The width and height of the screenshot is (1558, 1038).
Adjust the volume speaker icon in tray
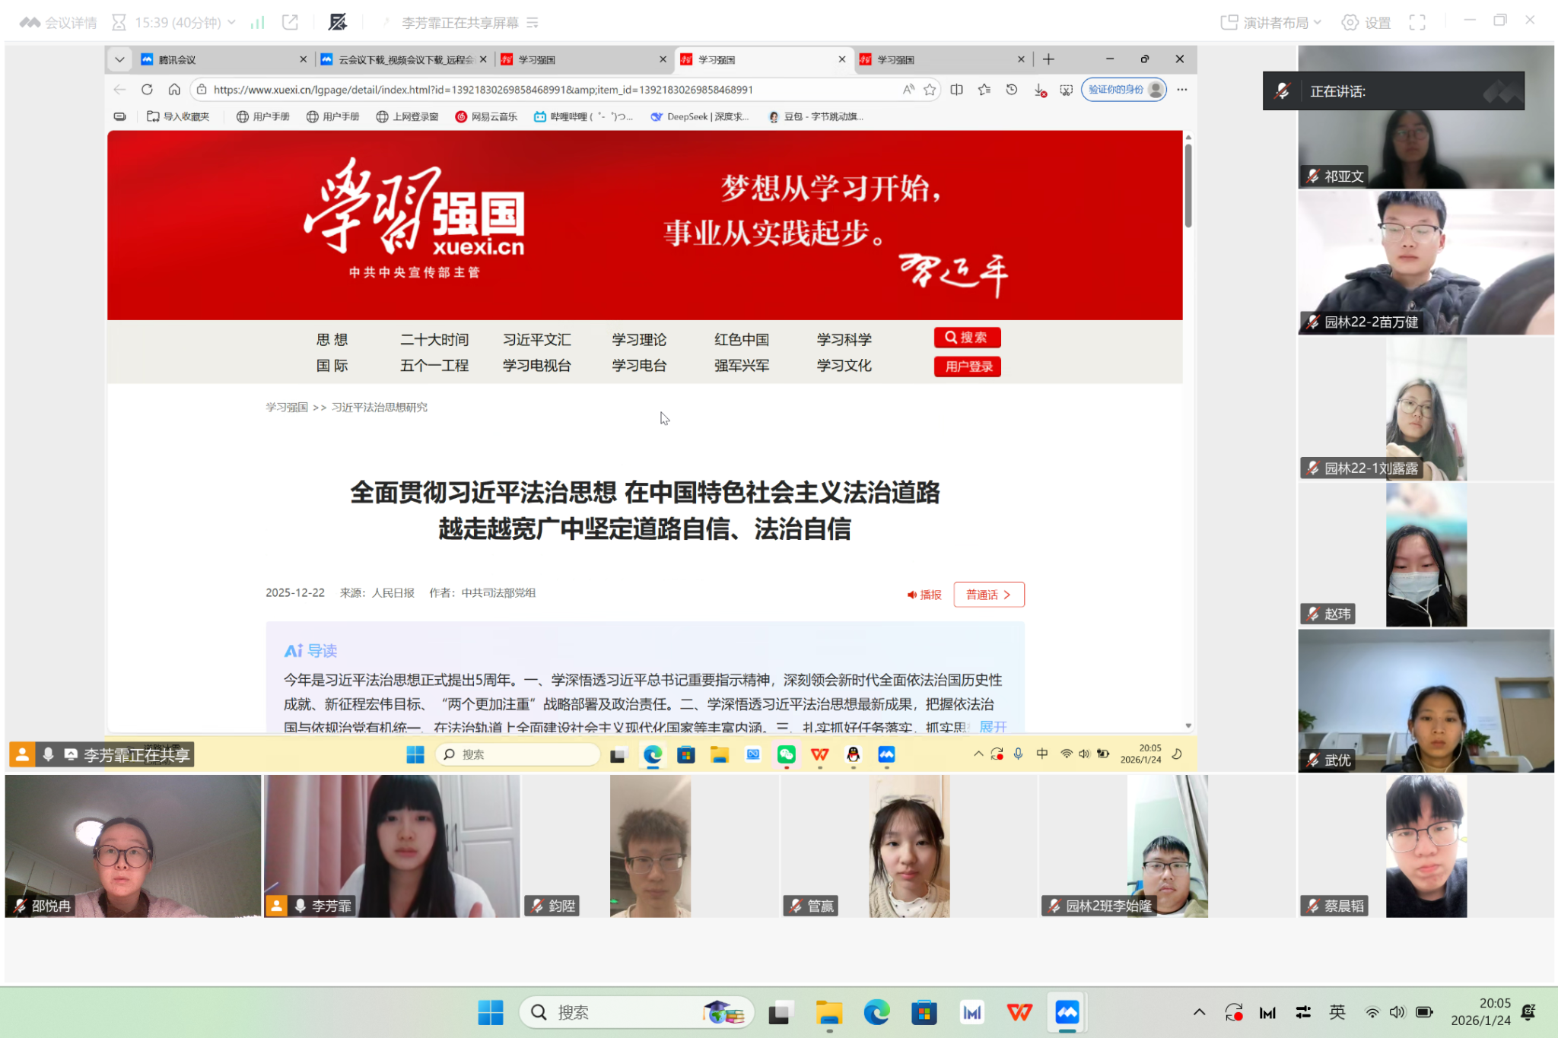point(1397,1012)
